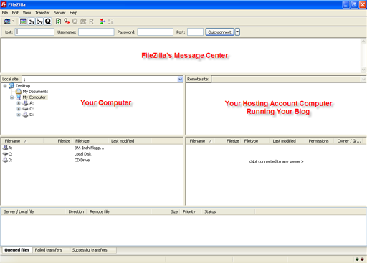367x263 pixels.
Task: Expand the C: drive tree node
Action: tap(19, 109)
